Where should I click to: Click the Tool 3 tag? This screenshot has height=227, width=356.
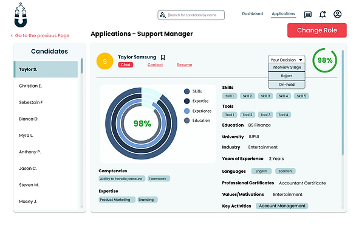265,115
